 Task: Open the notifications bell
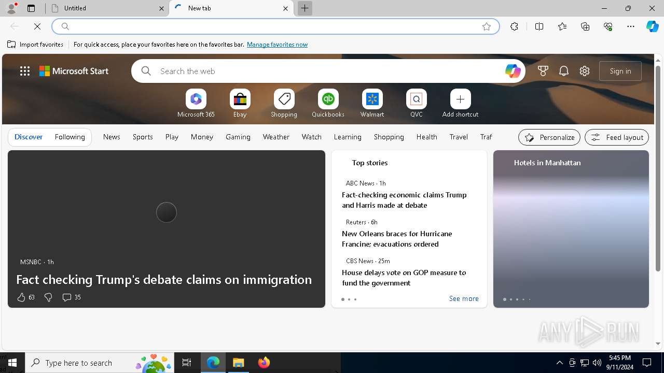coord(564,71)
